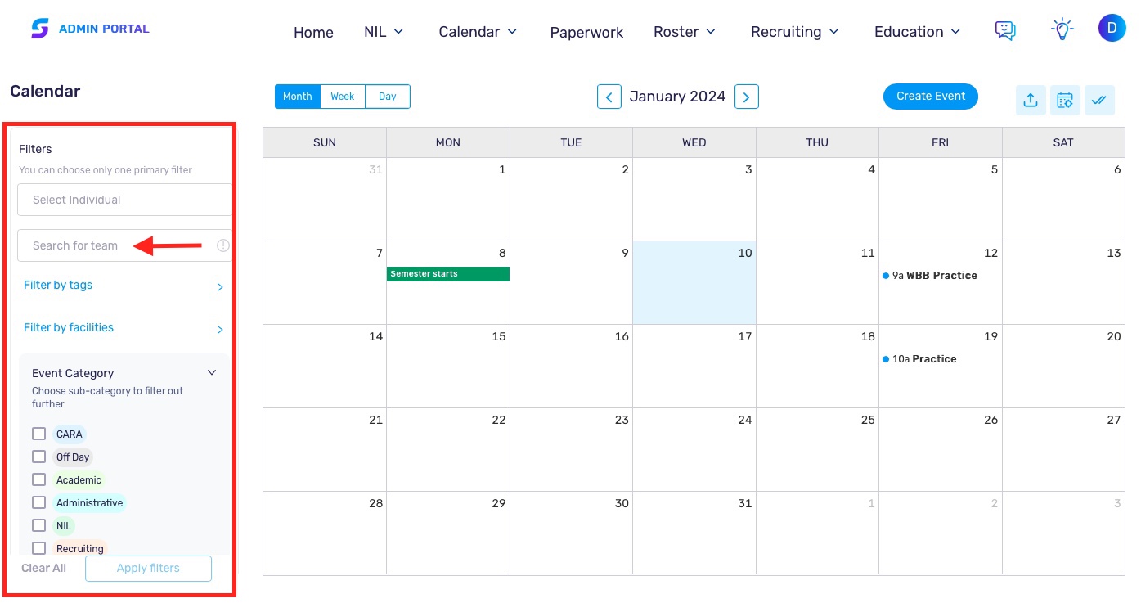The height and width of the screenshot is (603, 1141).
Task: Expand Filter by facilities
Action: click(x=124, y=328)
